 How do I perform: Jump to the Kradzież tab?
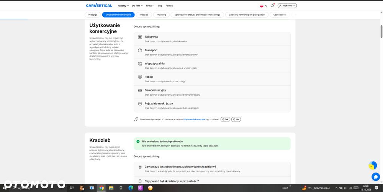pos(144,15)
